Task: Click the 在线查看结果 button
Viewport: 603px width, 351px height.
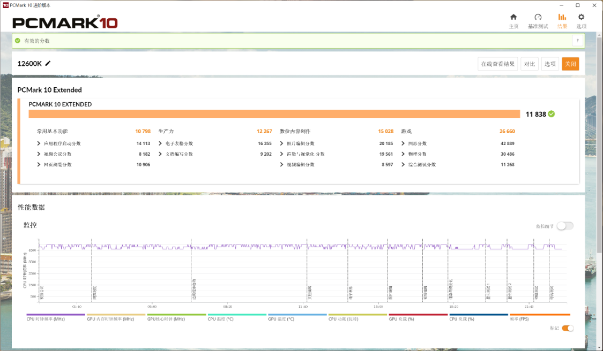Action: tap(497, 64)
